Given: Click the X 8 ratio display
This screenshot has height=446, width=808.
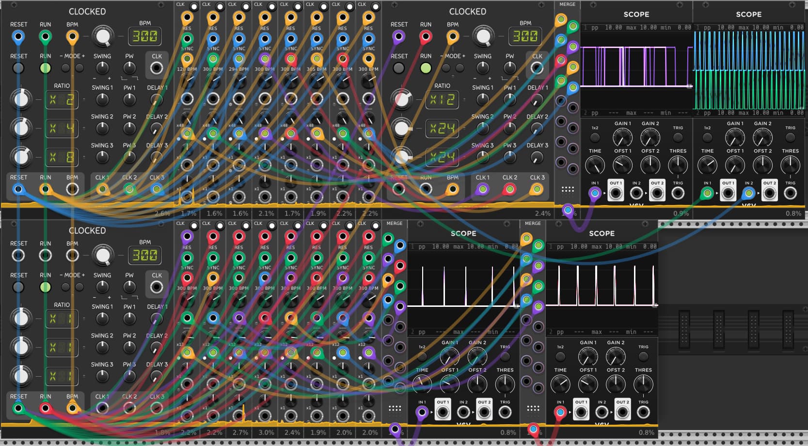Looking at the screenshot, I should tap(62, 157).
